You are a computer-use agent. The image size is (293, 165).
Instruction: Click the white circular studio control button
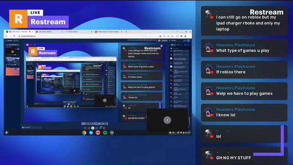coord(92,128)
